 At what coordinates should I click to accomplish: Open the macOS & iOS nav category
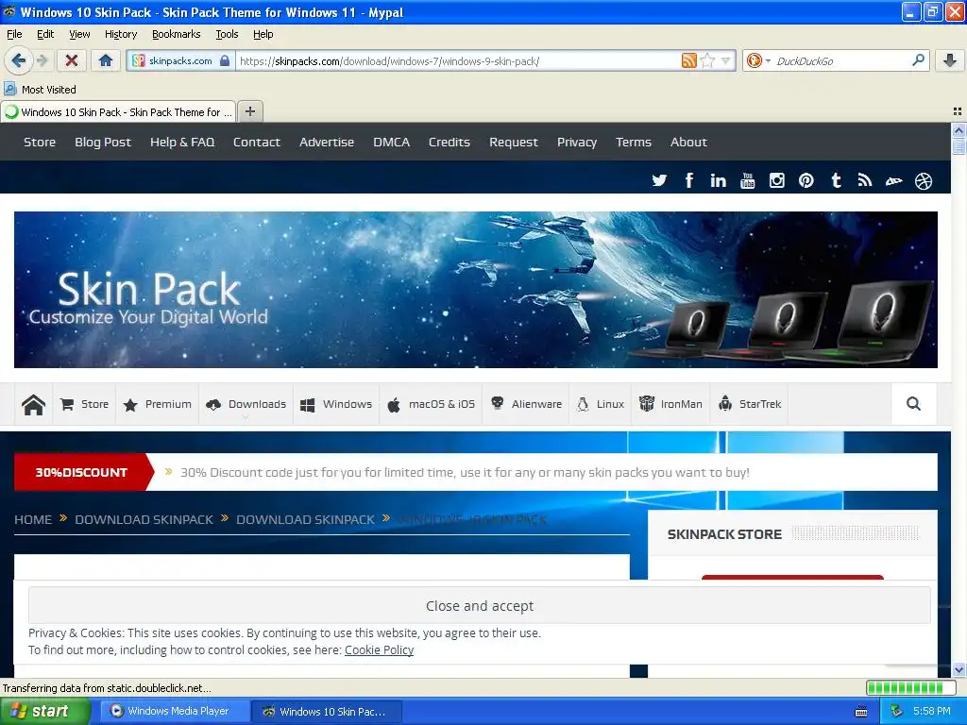(x=431, y=404)
